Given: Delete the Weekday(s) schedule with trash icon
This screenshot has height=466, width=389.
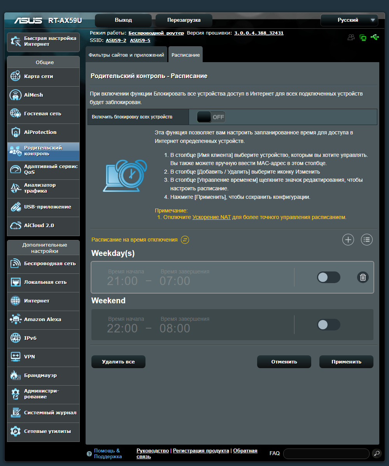Looking at the screenshot, I should pyautogui.click(x=363, y=277).
